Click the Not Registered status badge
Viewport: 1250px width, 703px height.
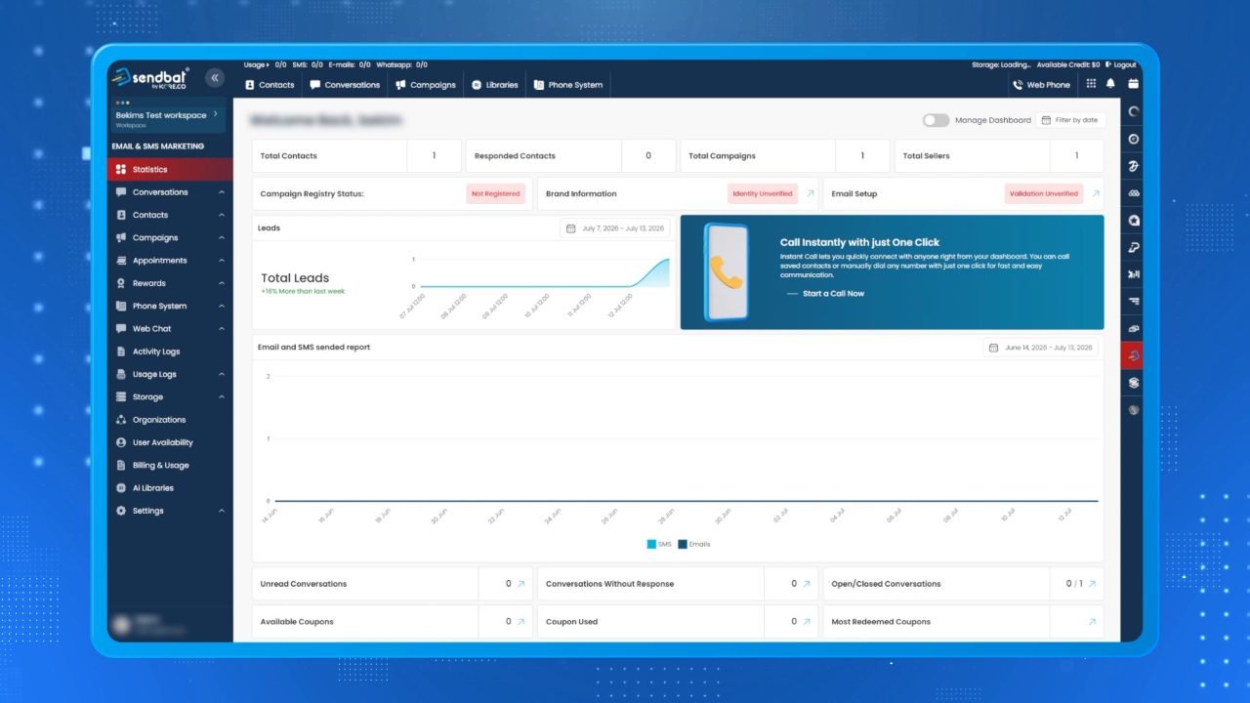coord(496,193)
